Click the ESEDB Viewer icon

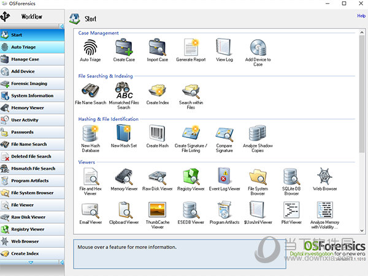[191, 210]
